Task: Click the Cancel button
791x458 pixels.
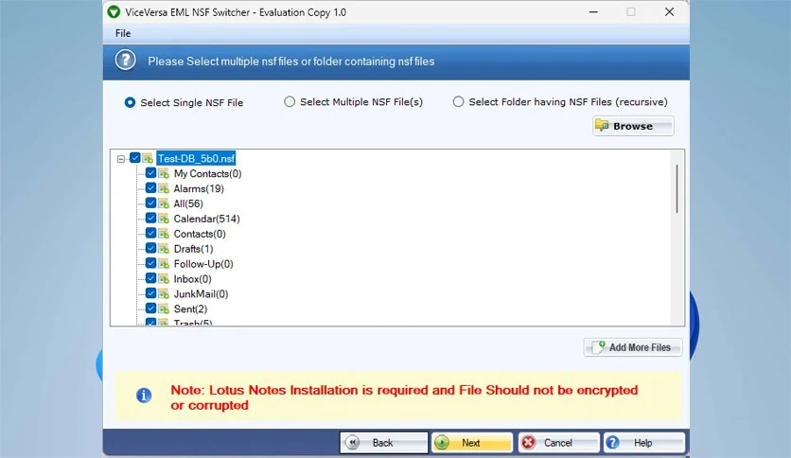Action: pos(559,443)
